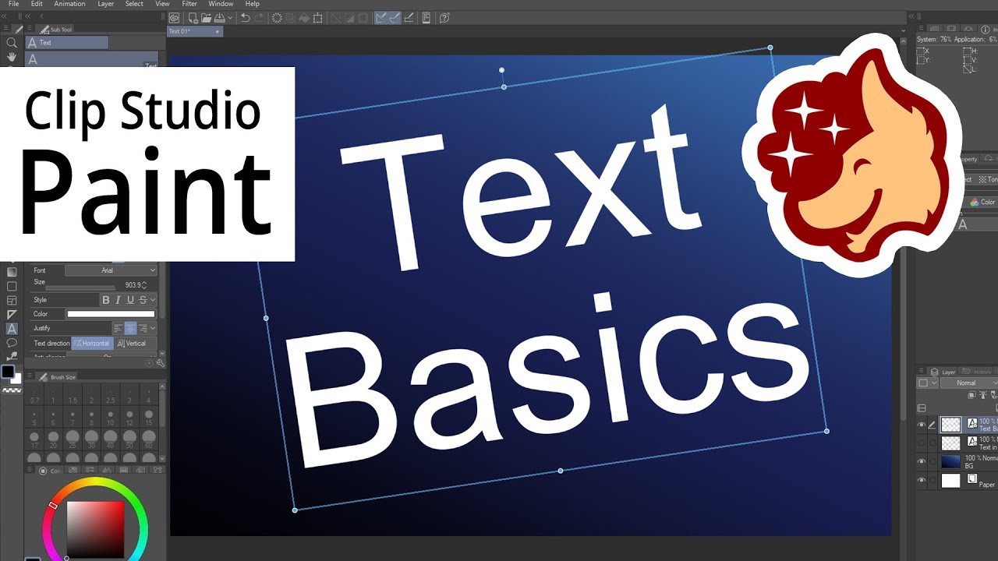Select the Gradient tool
The height and width of the screenshot is (561, 998).
[12, 272]
